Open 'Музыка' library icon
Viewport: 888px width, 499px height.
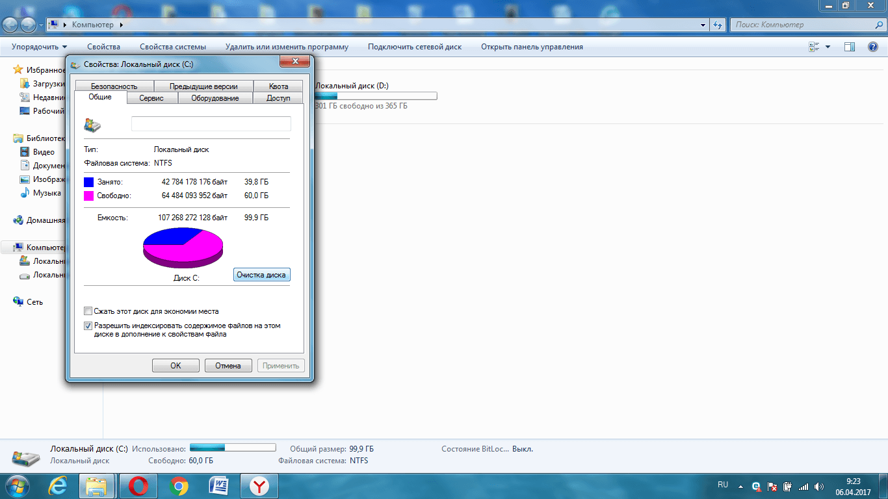[x=25, y=193]
